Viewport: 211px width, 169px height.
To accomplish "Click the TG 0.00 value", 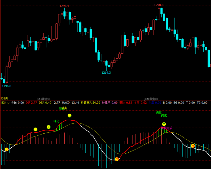I will 202,103.
